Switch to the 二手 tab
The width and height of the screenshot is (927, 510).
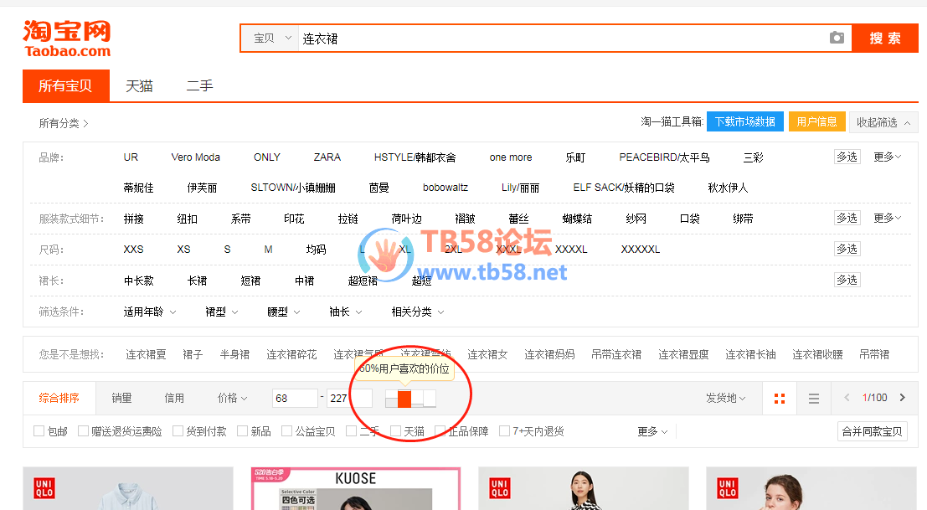pos(200,85)
